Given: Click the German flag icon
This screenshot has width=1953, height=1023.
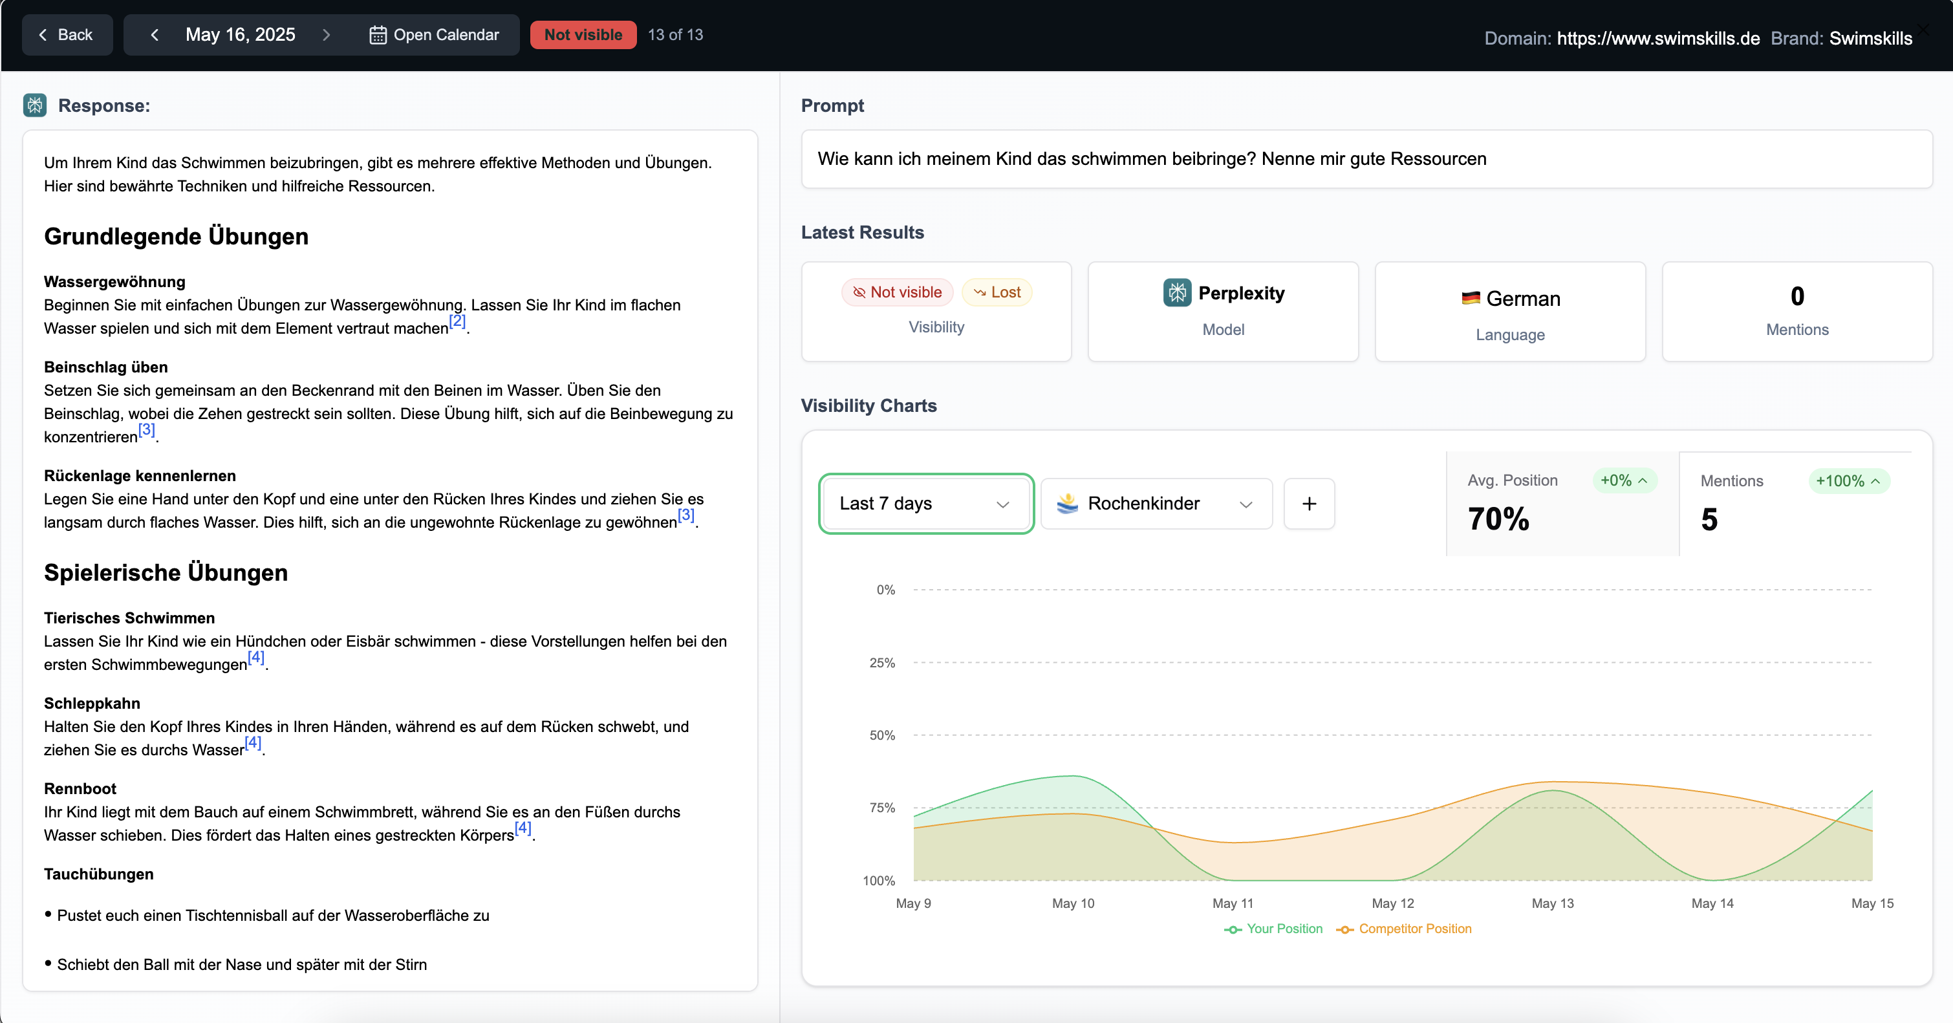Looking at the screenshot, I should tap(1470, 299).
